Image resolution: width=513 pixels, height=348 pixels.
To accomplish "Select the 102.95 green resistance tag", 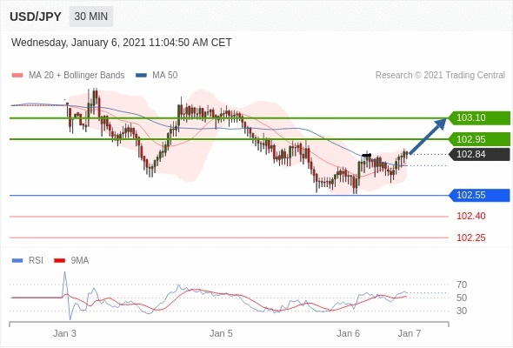I will (x=478, y=139).
